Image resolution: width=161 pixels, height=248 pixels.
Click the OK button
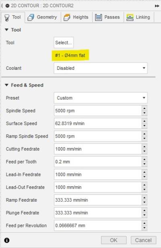[114, 240]
